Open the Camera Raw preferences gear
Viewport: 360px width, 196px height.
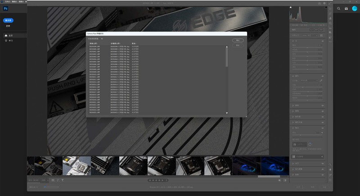324,3
